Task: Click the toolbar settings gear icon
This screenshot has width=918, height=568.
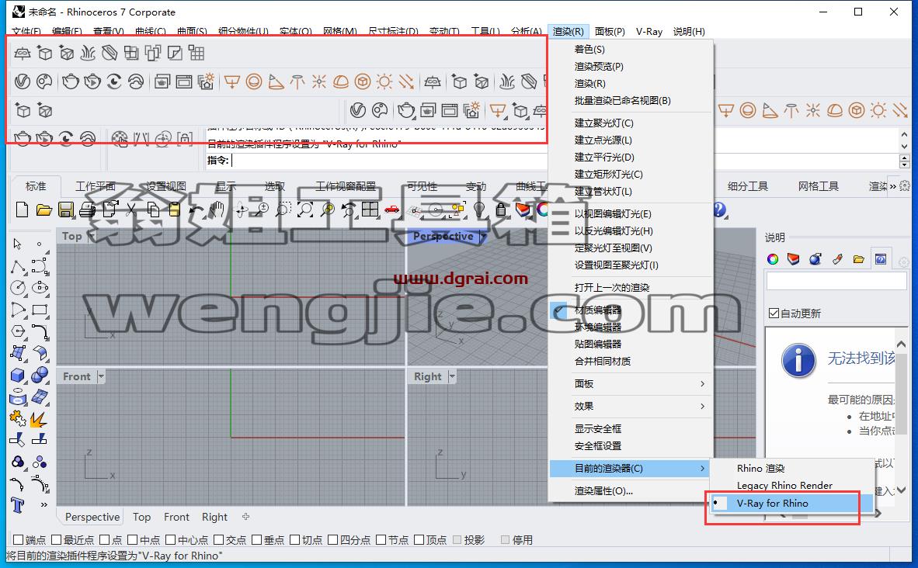Action: click(x=905, y=186)
